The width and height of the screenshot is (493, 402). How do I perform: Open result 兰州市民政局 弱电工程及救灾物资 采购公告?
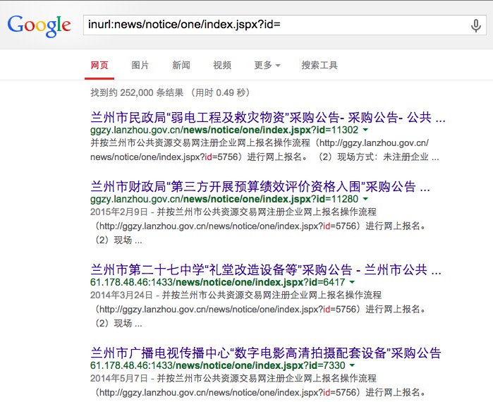tap(268, 118)
